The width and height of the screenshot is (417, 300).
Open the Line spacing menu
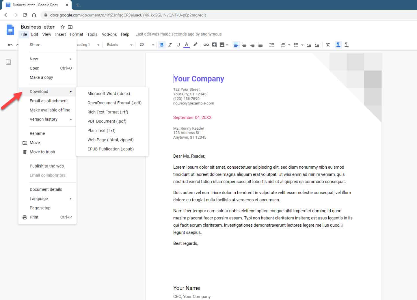[271, 45]
